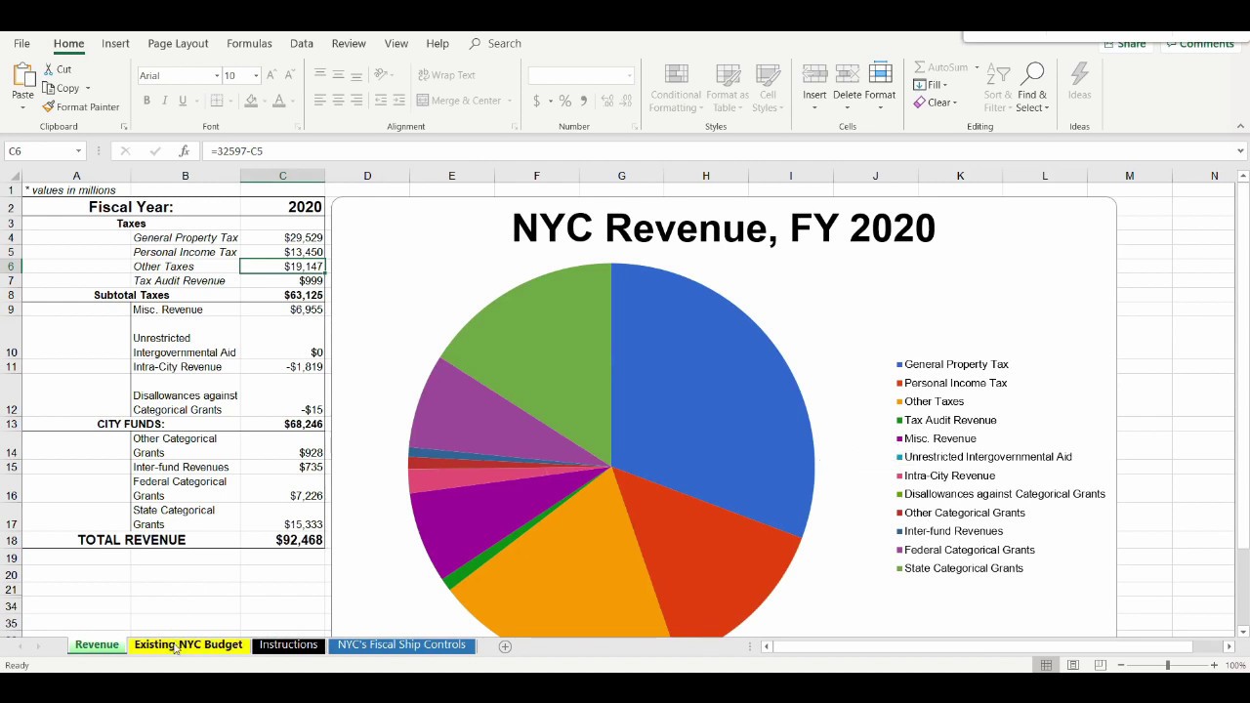Open the Cell Styles gallery

click(x=769, y=88)
